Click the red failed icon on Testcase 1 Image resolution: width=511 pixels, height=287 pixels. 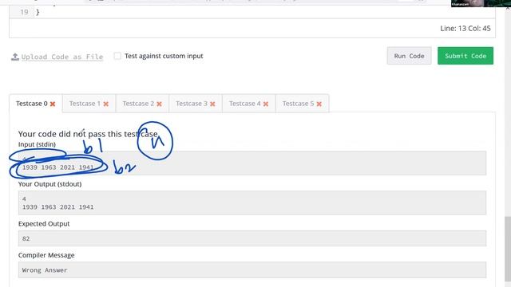click(x=106, y=104)
